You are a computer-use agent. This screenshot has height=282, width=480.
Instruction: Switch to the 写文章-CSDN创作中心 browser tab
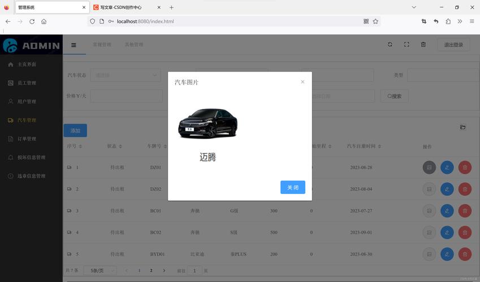[x=127, y=7]
